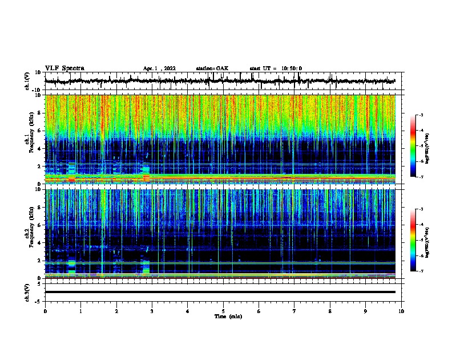452x349 pixels.
Task: Click the "-10" tick of ch.1(V) axis
Action: (37, 90)
